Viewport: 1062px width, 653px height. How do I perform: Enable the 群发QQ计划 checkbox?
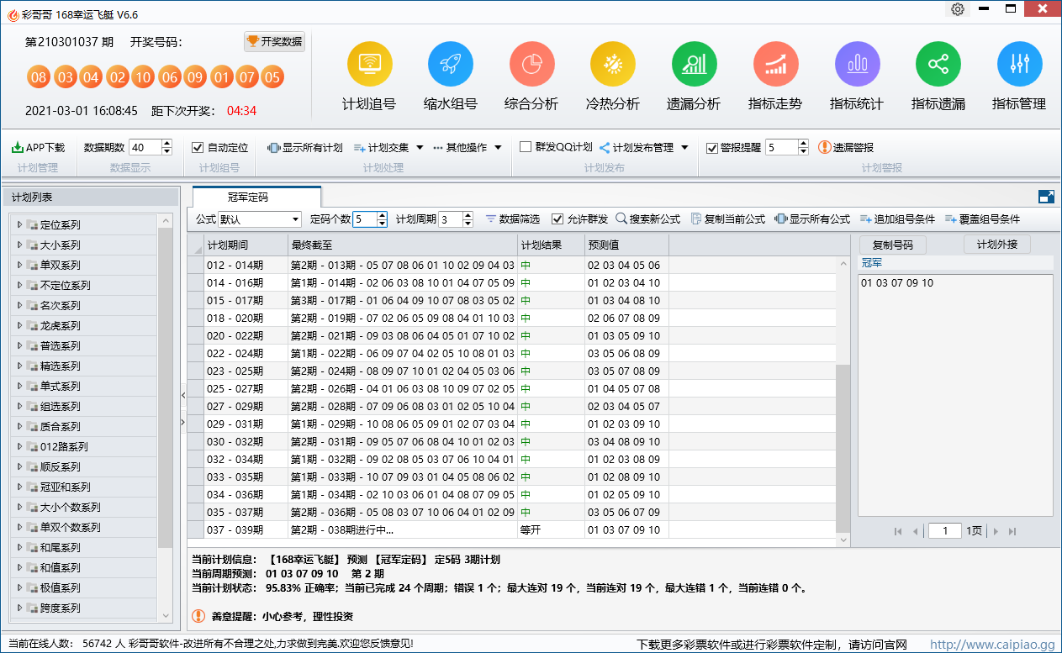(526, 147)
